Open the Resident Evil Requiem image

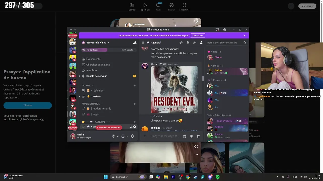174,89
